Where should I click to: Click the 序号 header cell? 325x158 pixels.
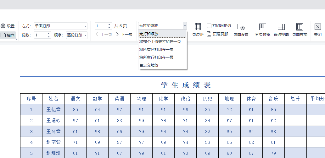(31, 99)
